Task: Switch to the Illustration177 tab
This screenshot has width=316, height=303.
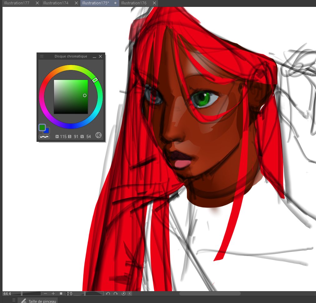Action: pyautogui.click(x=17, y=3)
